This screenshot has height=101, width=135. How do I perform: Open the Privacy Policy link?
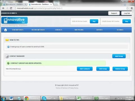pos(74,88)
